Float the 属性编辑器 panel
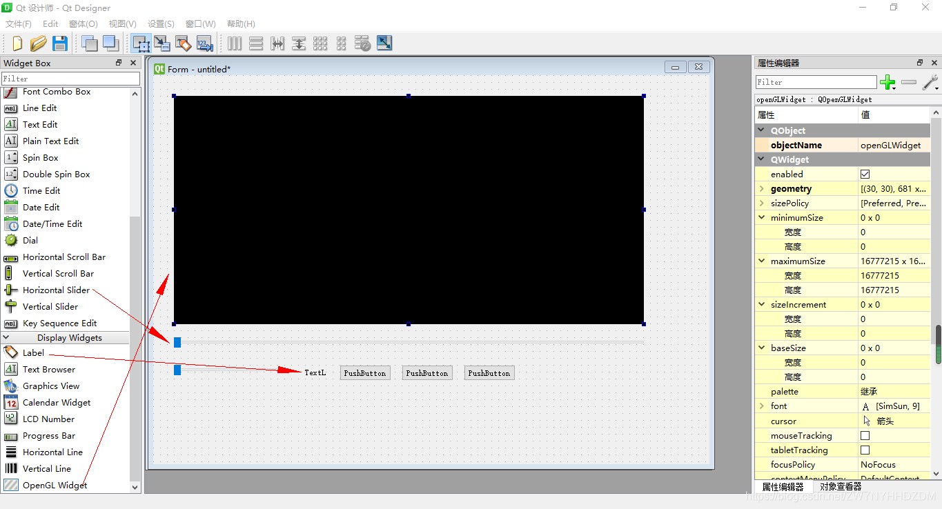 [x=920, y=63]
